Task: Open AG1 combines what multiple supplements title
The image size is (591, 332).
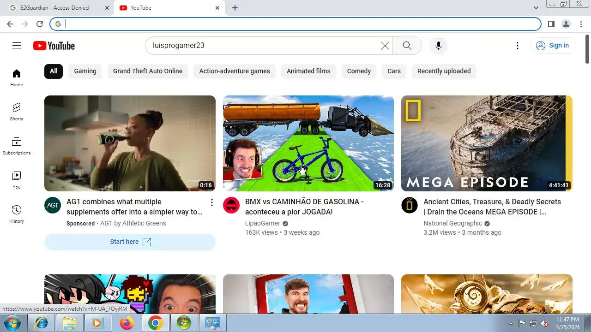Action: coord(134,207)
